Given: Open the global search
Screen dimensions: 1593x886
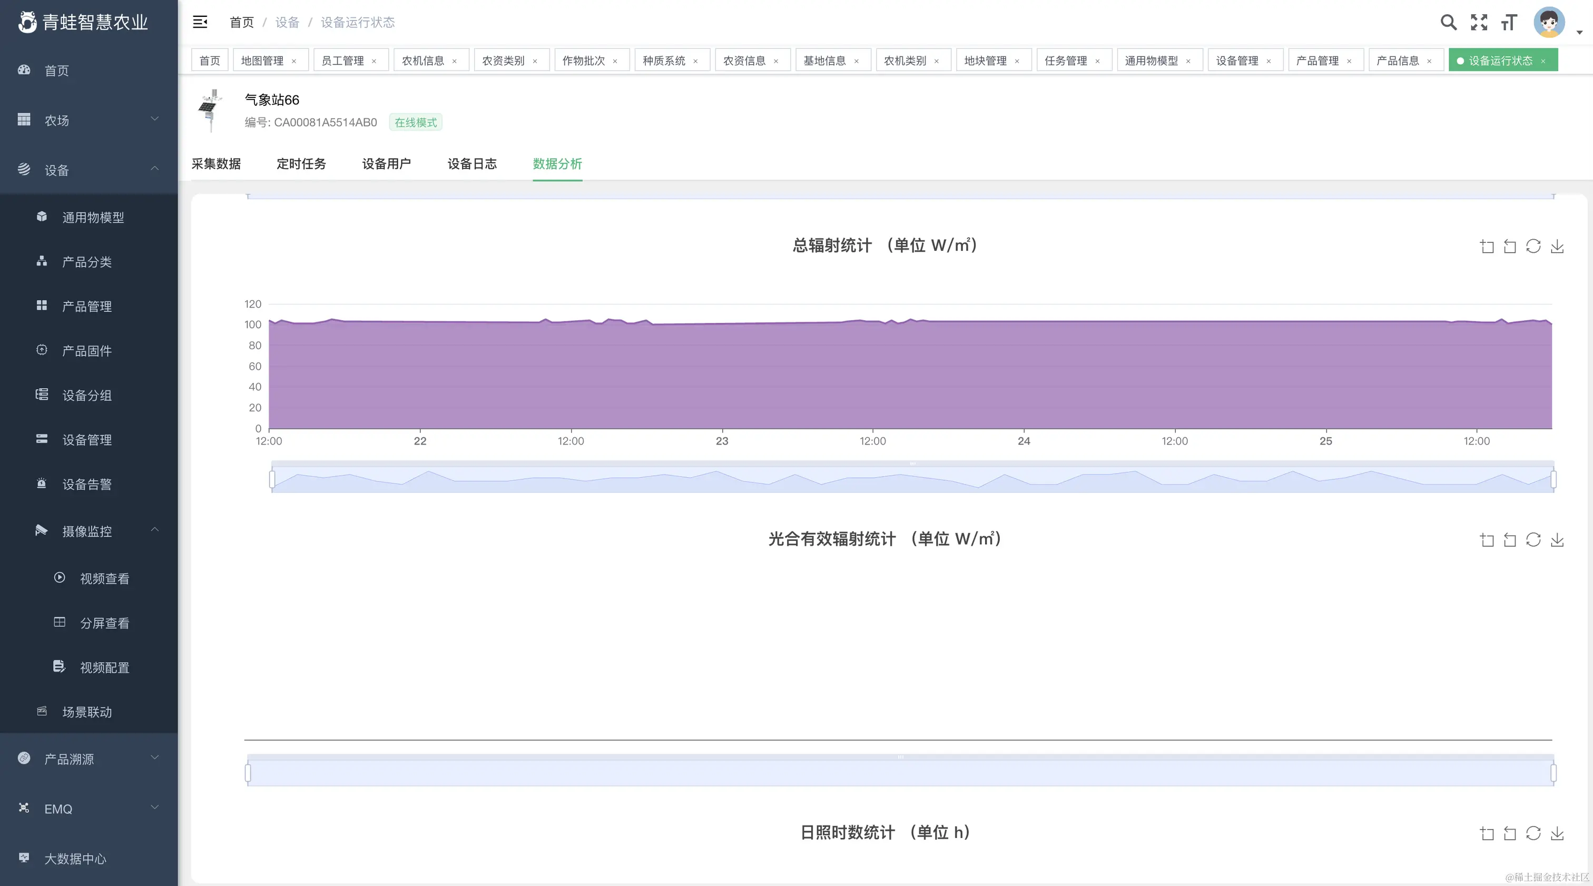Looking at the screenshot, I should (1448, 22).
